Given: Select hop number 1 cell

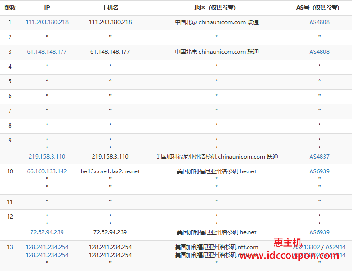Looking at the screenshot, I should click(x=10, y=22).
